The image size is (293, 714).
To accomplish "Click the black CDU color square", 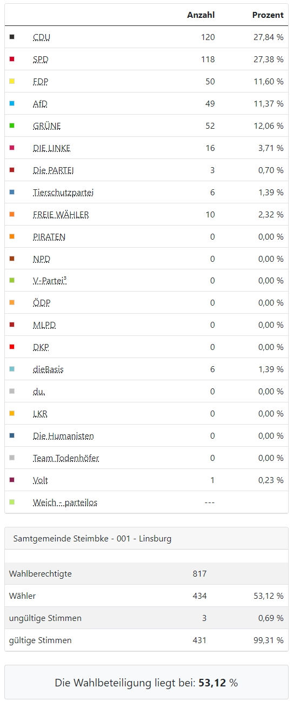I will pyautogui.click(x=12, y=37).
